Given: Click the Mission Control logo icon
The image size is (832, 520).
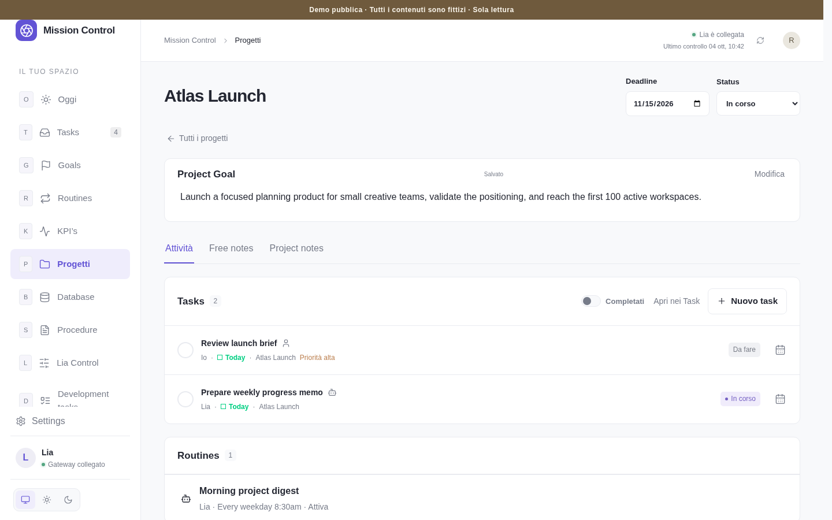Looking at the screenshot, I should pyautogui.click(x=26, y=30).
